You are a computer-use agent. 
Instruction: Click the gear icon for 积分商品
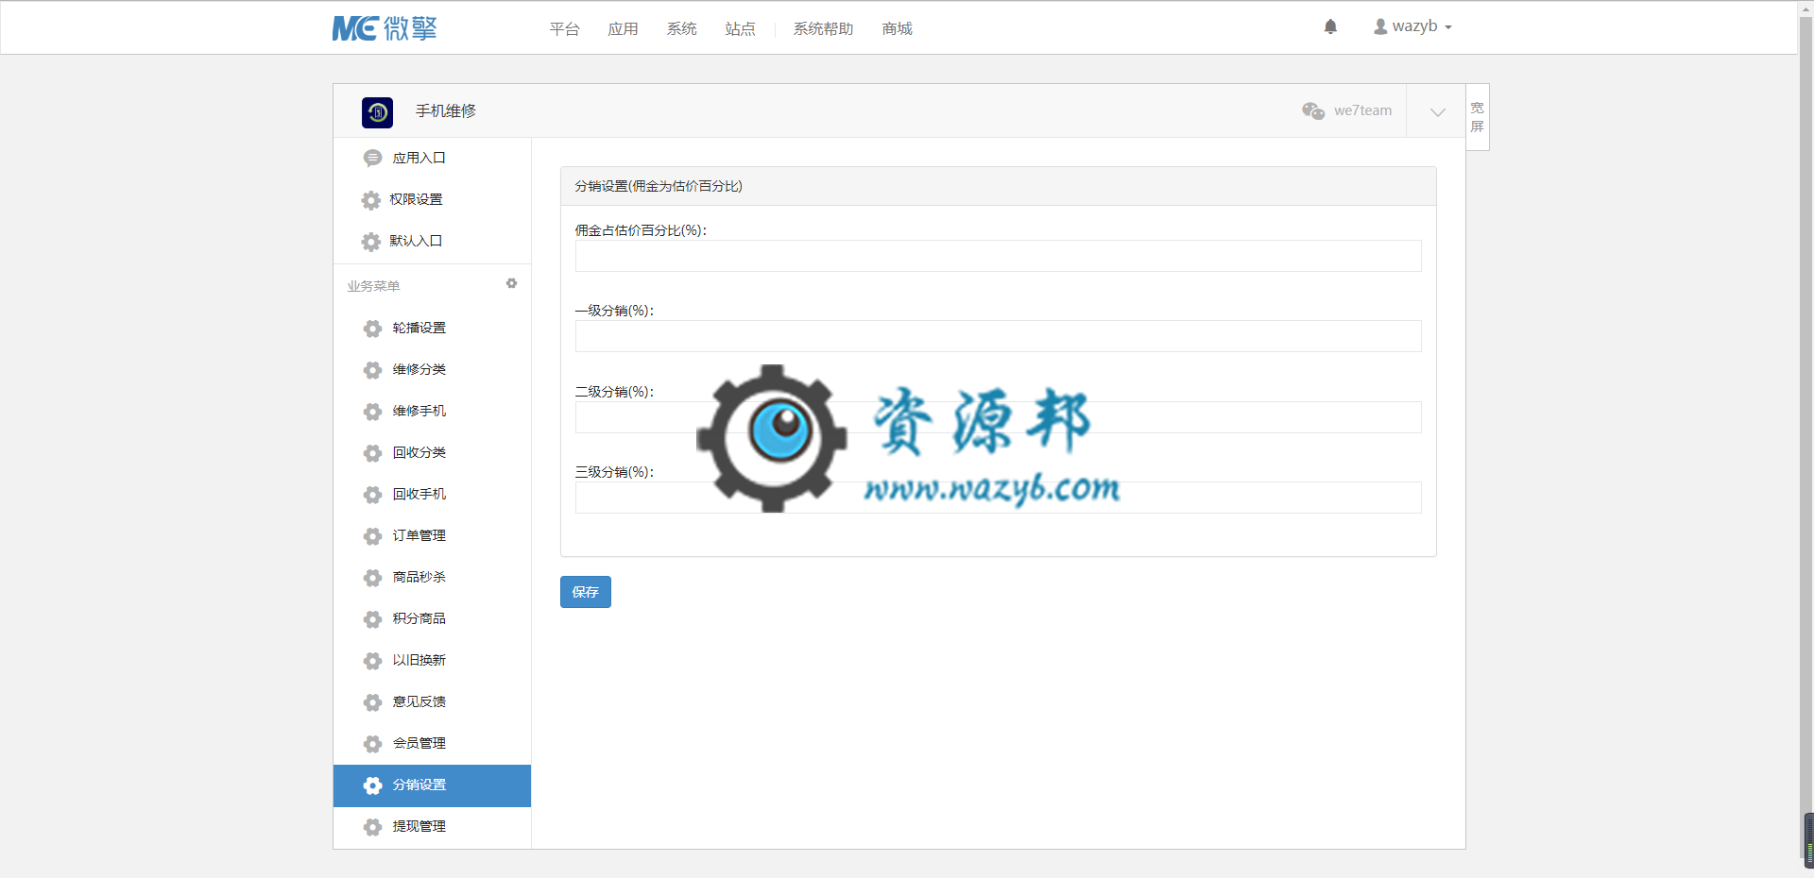373,619
